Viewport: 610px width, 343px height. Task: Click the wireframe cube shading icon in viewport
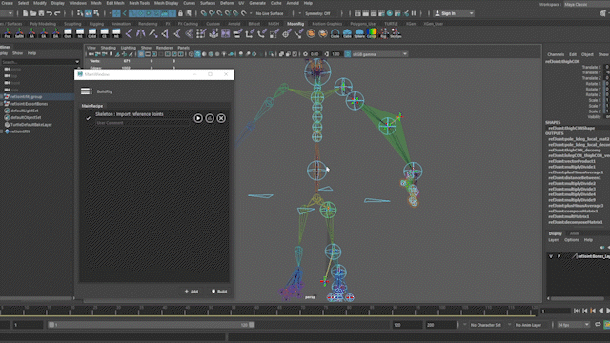pos(191,54)
